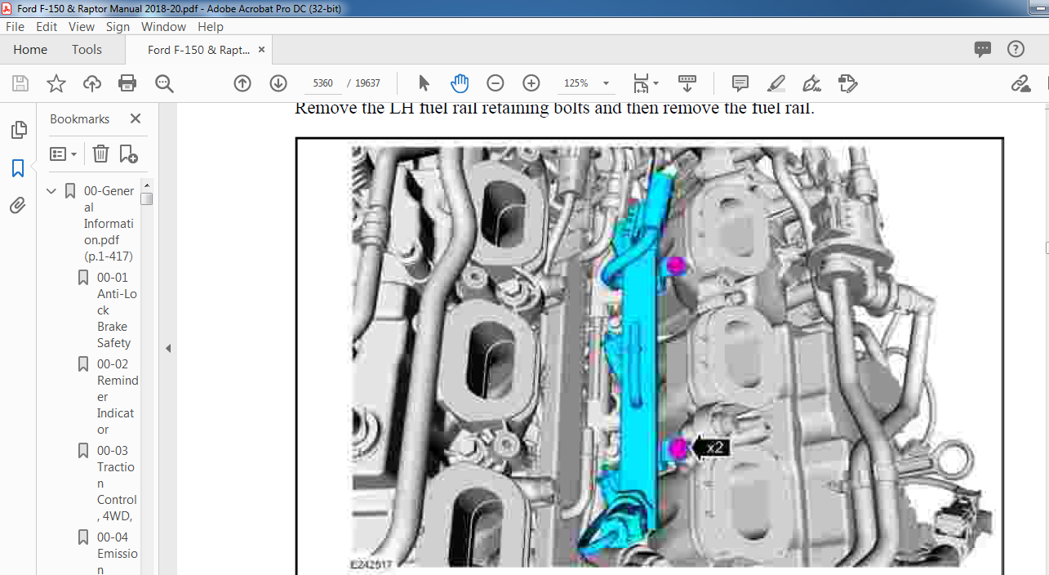Open 00-02 Reminder Indicator bookmark
Image resolution: width=1049 pixels, height=575 pixels.
(118, 397)
